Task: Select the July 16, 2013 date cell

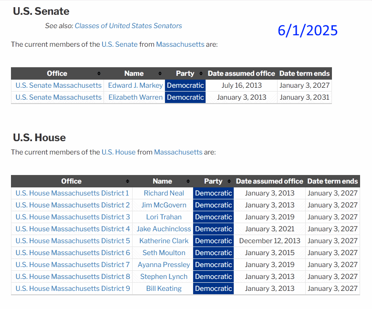Action: coord(241,85)
